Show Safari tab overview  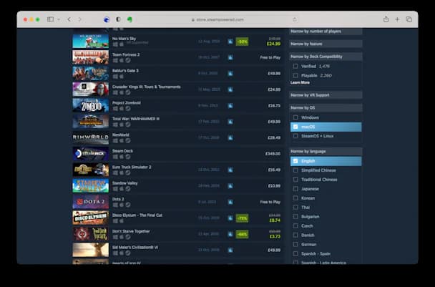(x=409, y=19)
